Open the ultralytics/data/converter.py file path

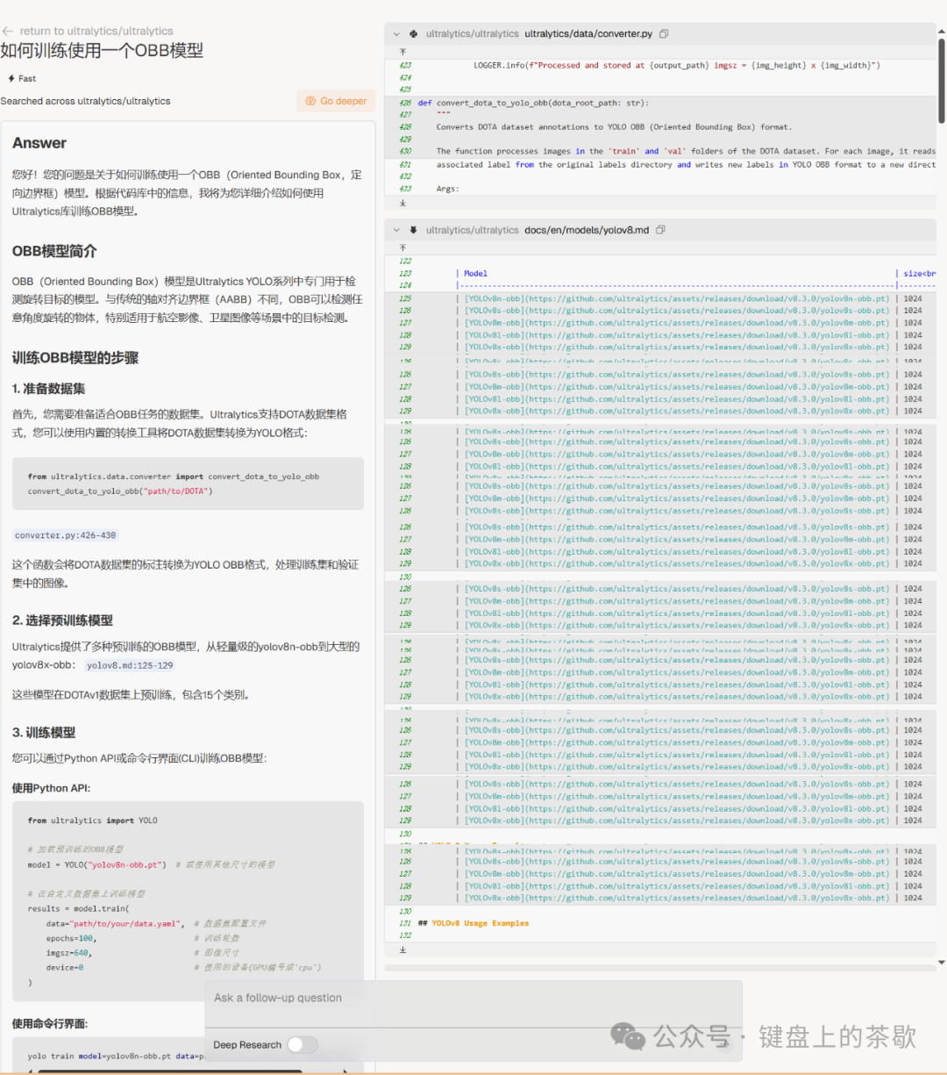[588, 34]
